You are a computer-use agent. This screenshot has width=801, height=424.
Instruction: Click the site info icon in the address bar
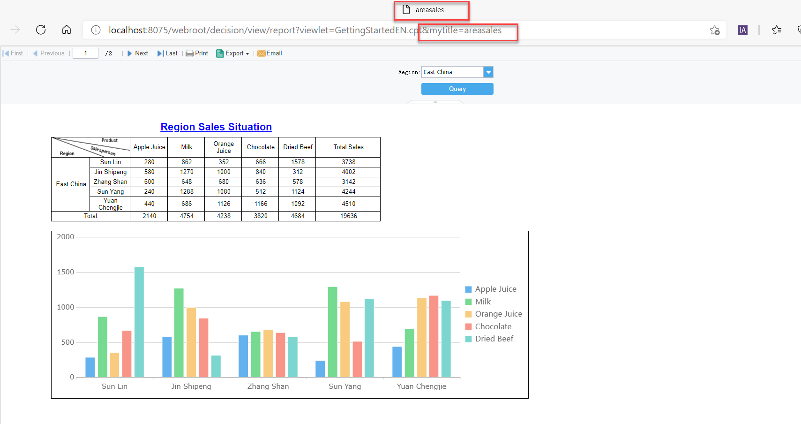pos(96,30)
